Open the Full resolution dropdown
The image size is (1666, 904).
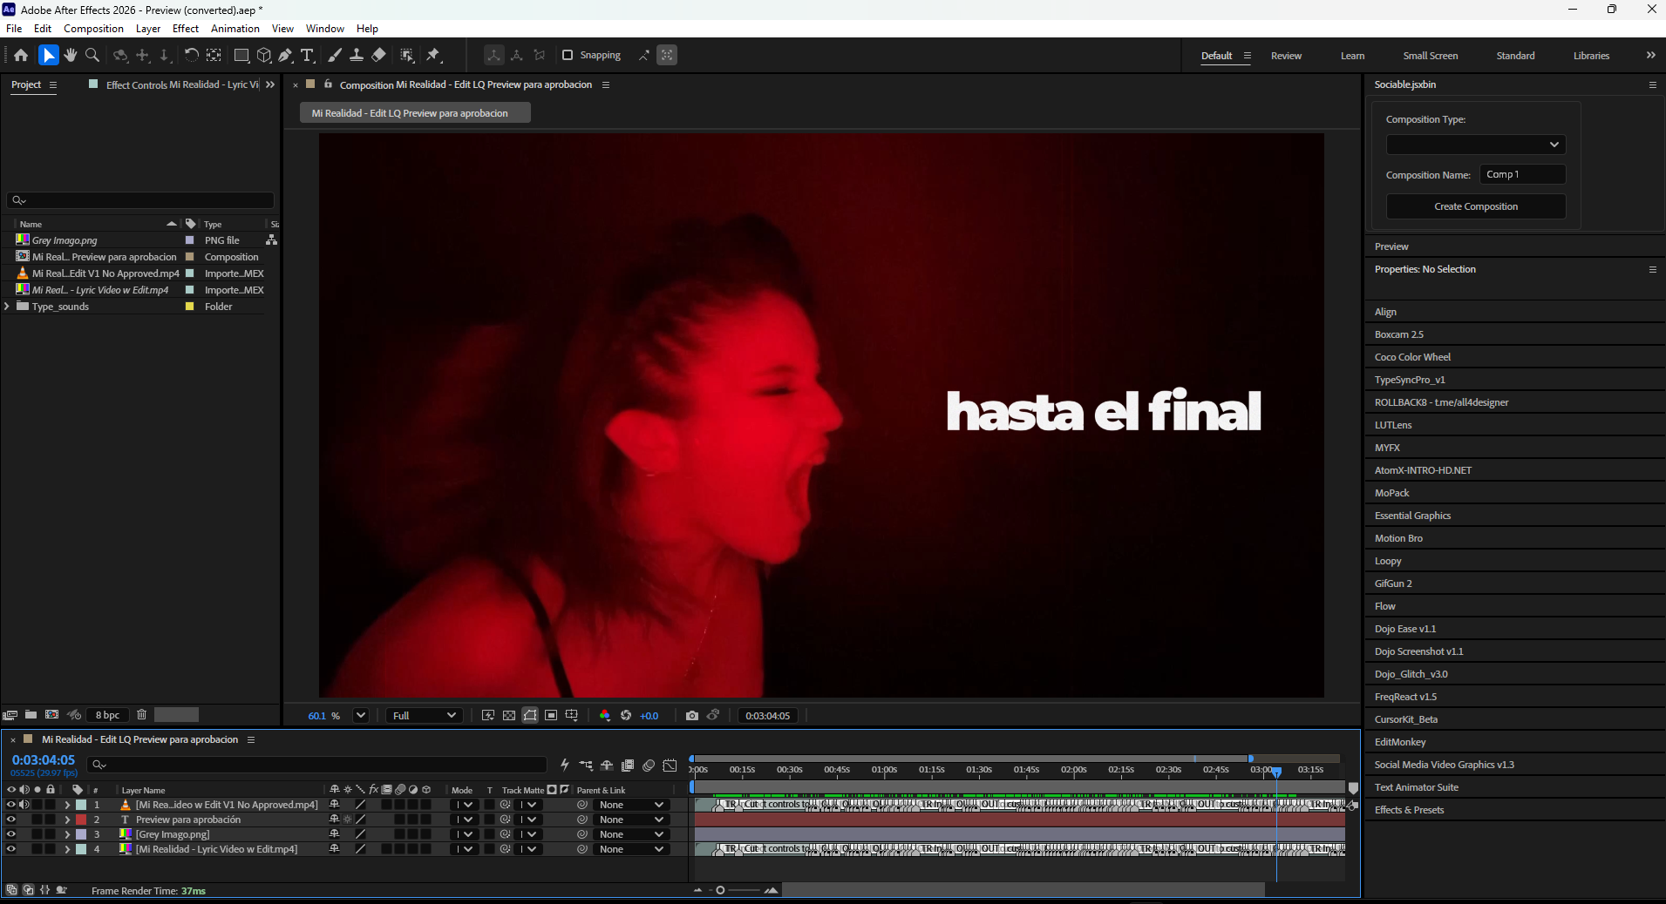pos(425,716)
